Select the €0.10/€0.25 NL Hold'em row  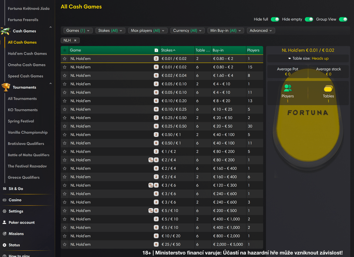point(162,109)
